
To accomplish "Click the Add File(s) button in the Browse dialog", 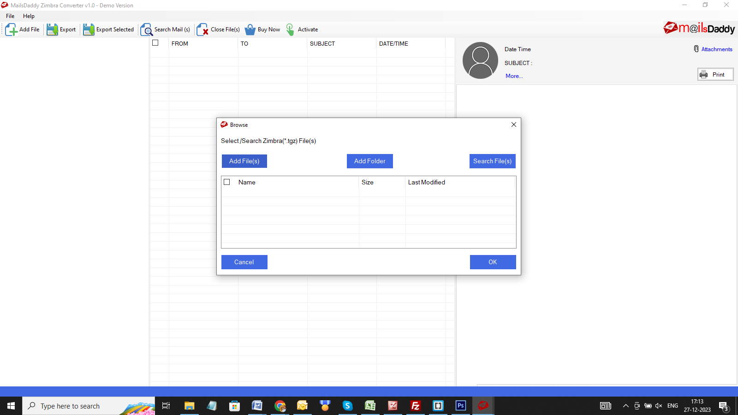I will coord(244,161).
